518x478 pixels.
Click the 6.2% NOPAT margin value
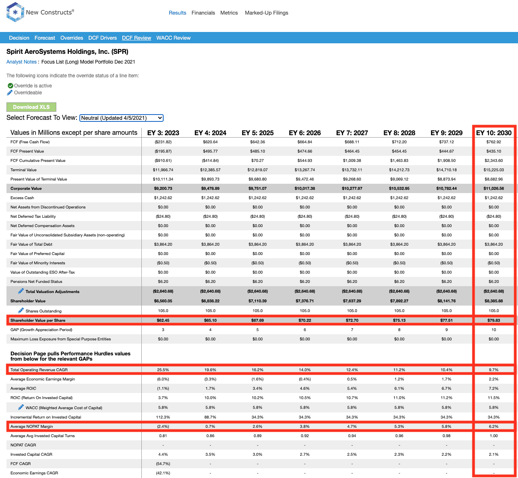pyautogui.click(x=494, y=427)
